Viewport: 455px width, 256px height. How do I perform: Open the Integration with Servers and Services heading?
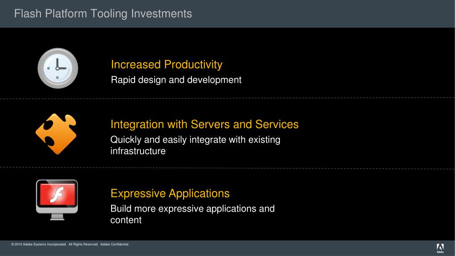204,124
